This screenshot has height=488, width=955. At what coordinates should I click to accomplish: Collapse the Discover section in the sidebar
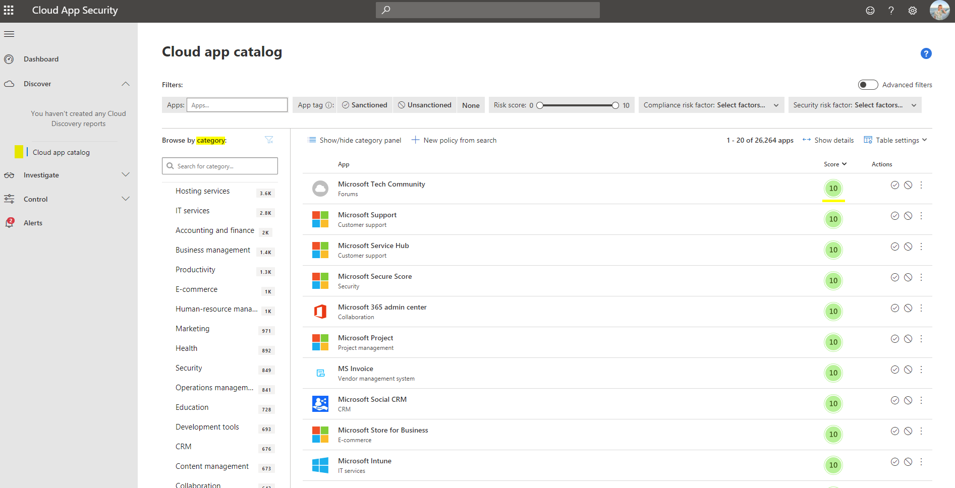click(x=126, y=84)
